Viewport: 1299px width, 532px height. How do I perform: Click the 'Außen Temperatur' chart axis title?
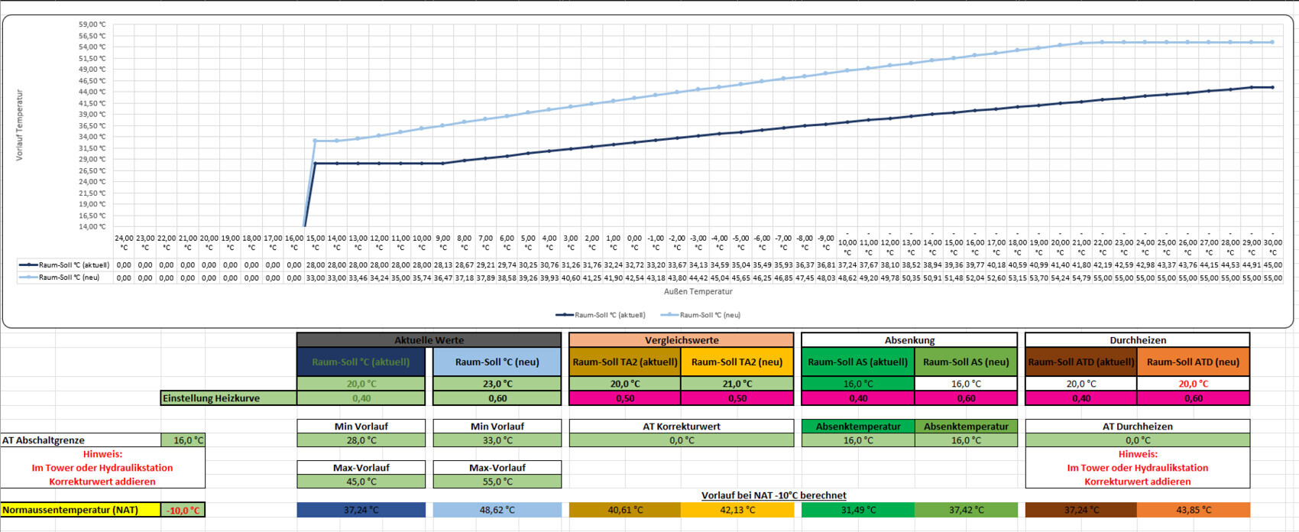click(698, 291)
